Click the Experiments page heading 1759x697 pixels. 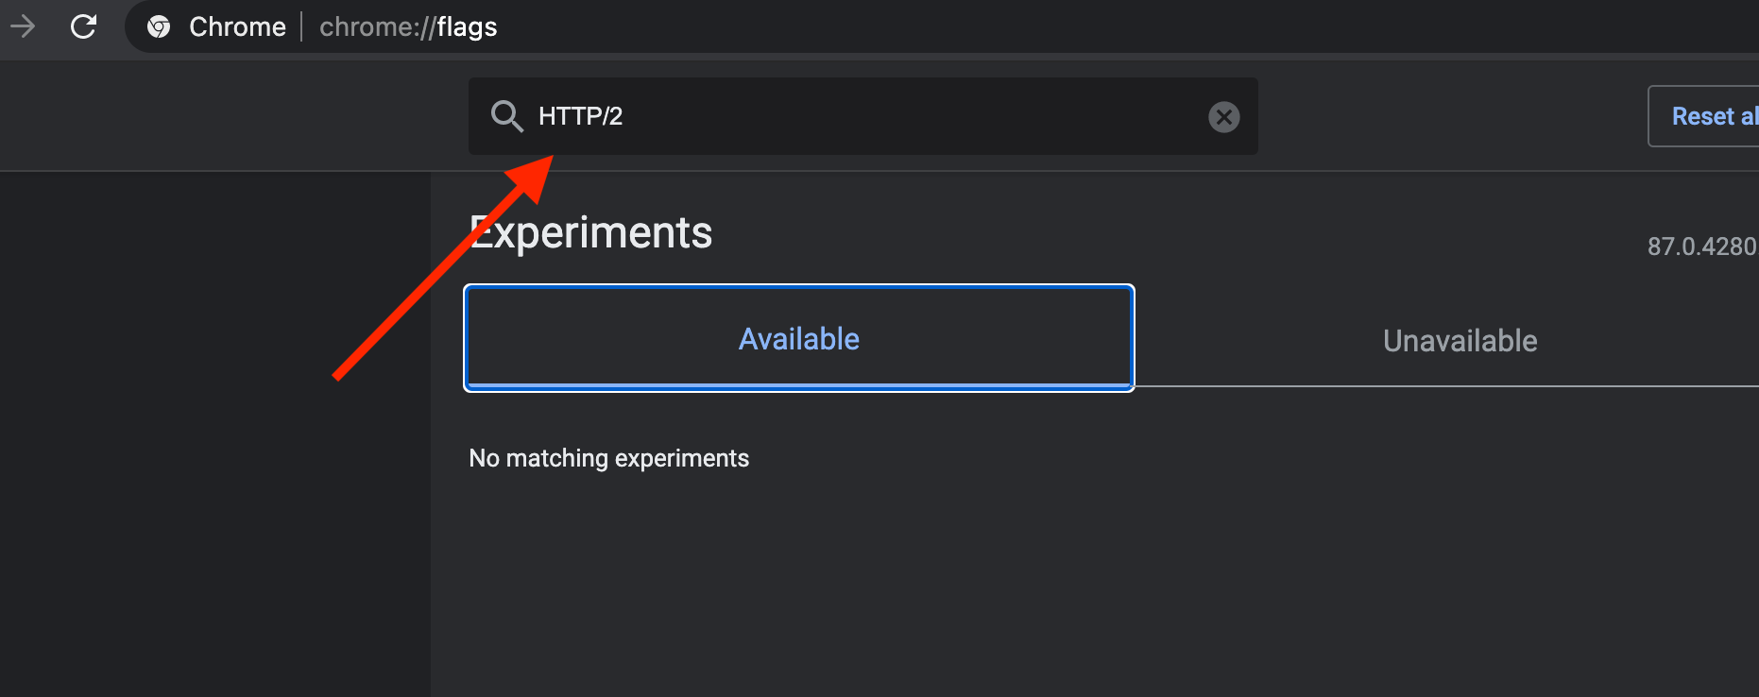click(x=591, y=232)
